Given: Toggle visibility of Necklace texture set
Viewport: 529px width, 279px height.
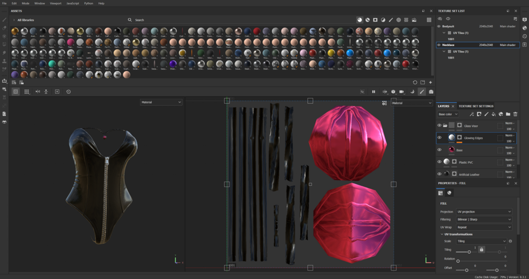Looking at the screenshot, I should [x=439, y=45].
